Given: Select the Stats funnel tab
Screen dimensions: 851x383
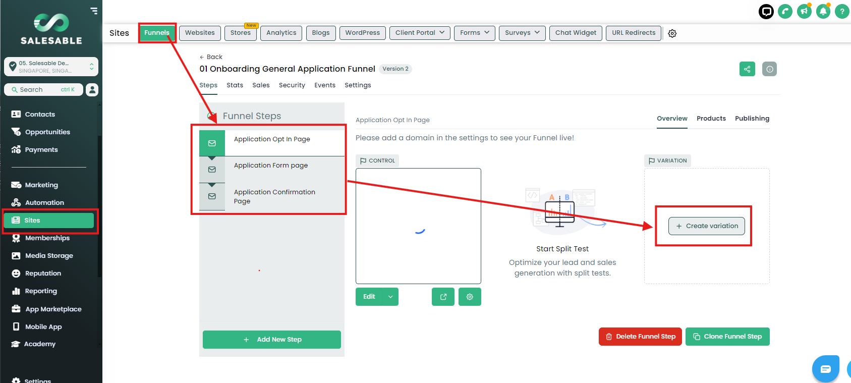Looking at the screenshot, I should [235, 85].
